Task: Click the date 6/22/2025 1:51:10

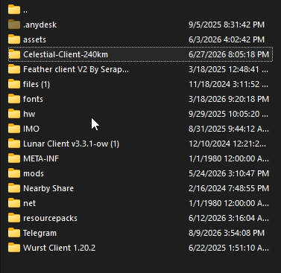Action: (229, 248)
